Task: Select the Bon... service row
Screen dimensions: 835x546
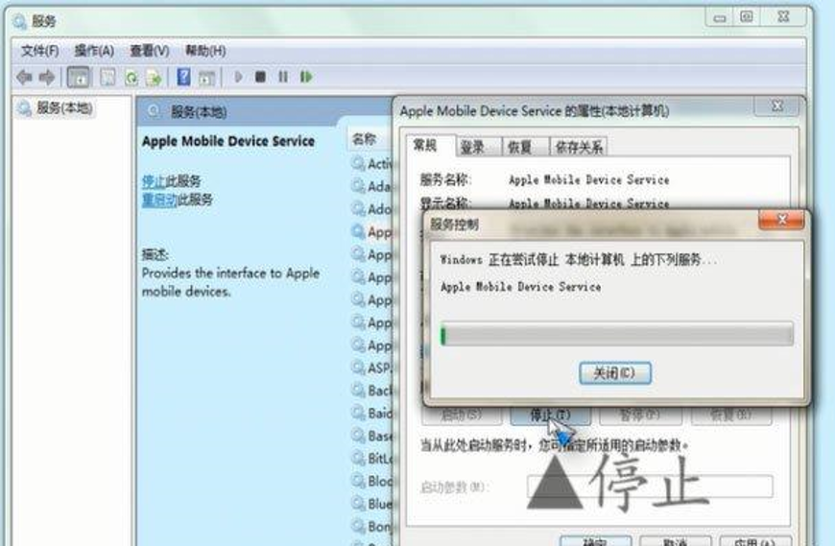Action: click(x=372, y=526)
